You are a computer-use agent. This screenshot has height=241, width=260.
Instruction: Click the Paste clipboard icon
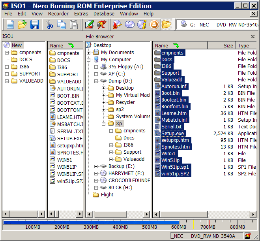pyautogui.click(x=74, y=24)
